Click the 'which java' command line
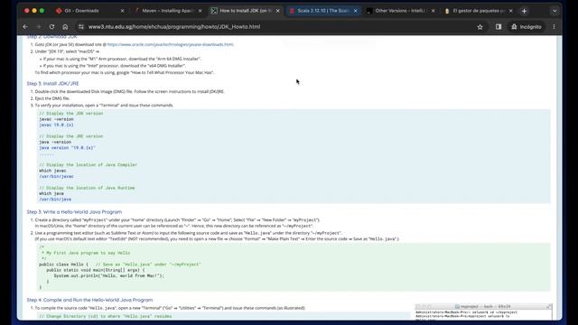578x325 pixels. click(51, 193)
